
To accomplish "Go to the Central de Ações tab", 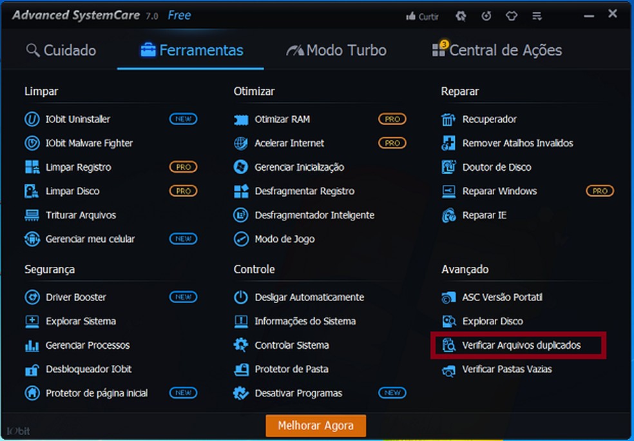I will click(497, 50).
